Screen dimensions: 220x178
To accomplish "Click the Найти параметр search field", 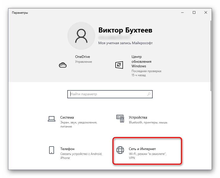I will 110,94.
